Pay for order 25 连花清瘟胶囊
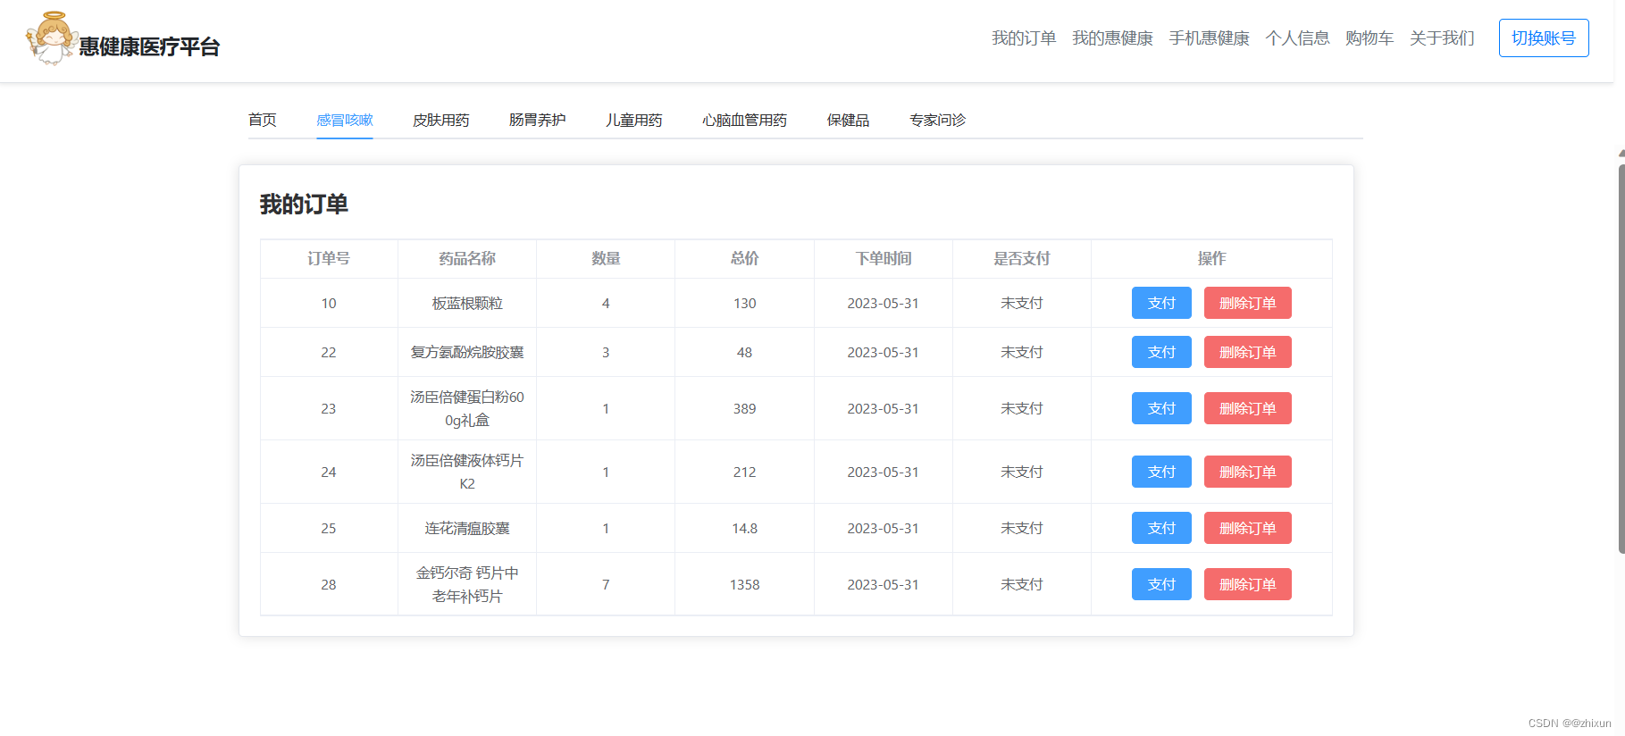The image size is (1625, 736). [x=1161, y=528]
